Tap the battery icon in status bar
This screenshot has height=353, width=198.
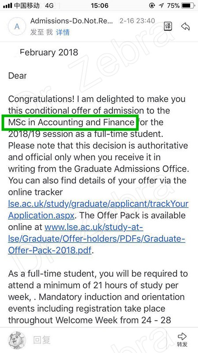(189, 5)
